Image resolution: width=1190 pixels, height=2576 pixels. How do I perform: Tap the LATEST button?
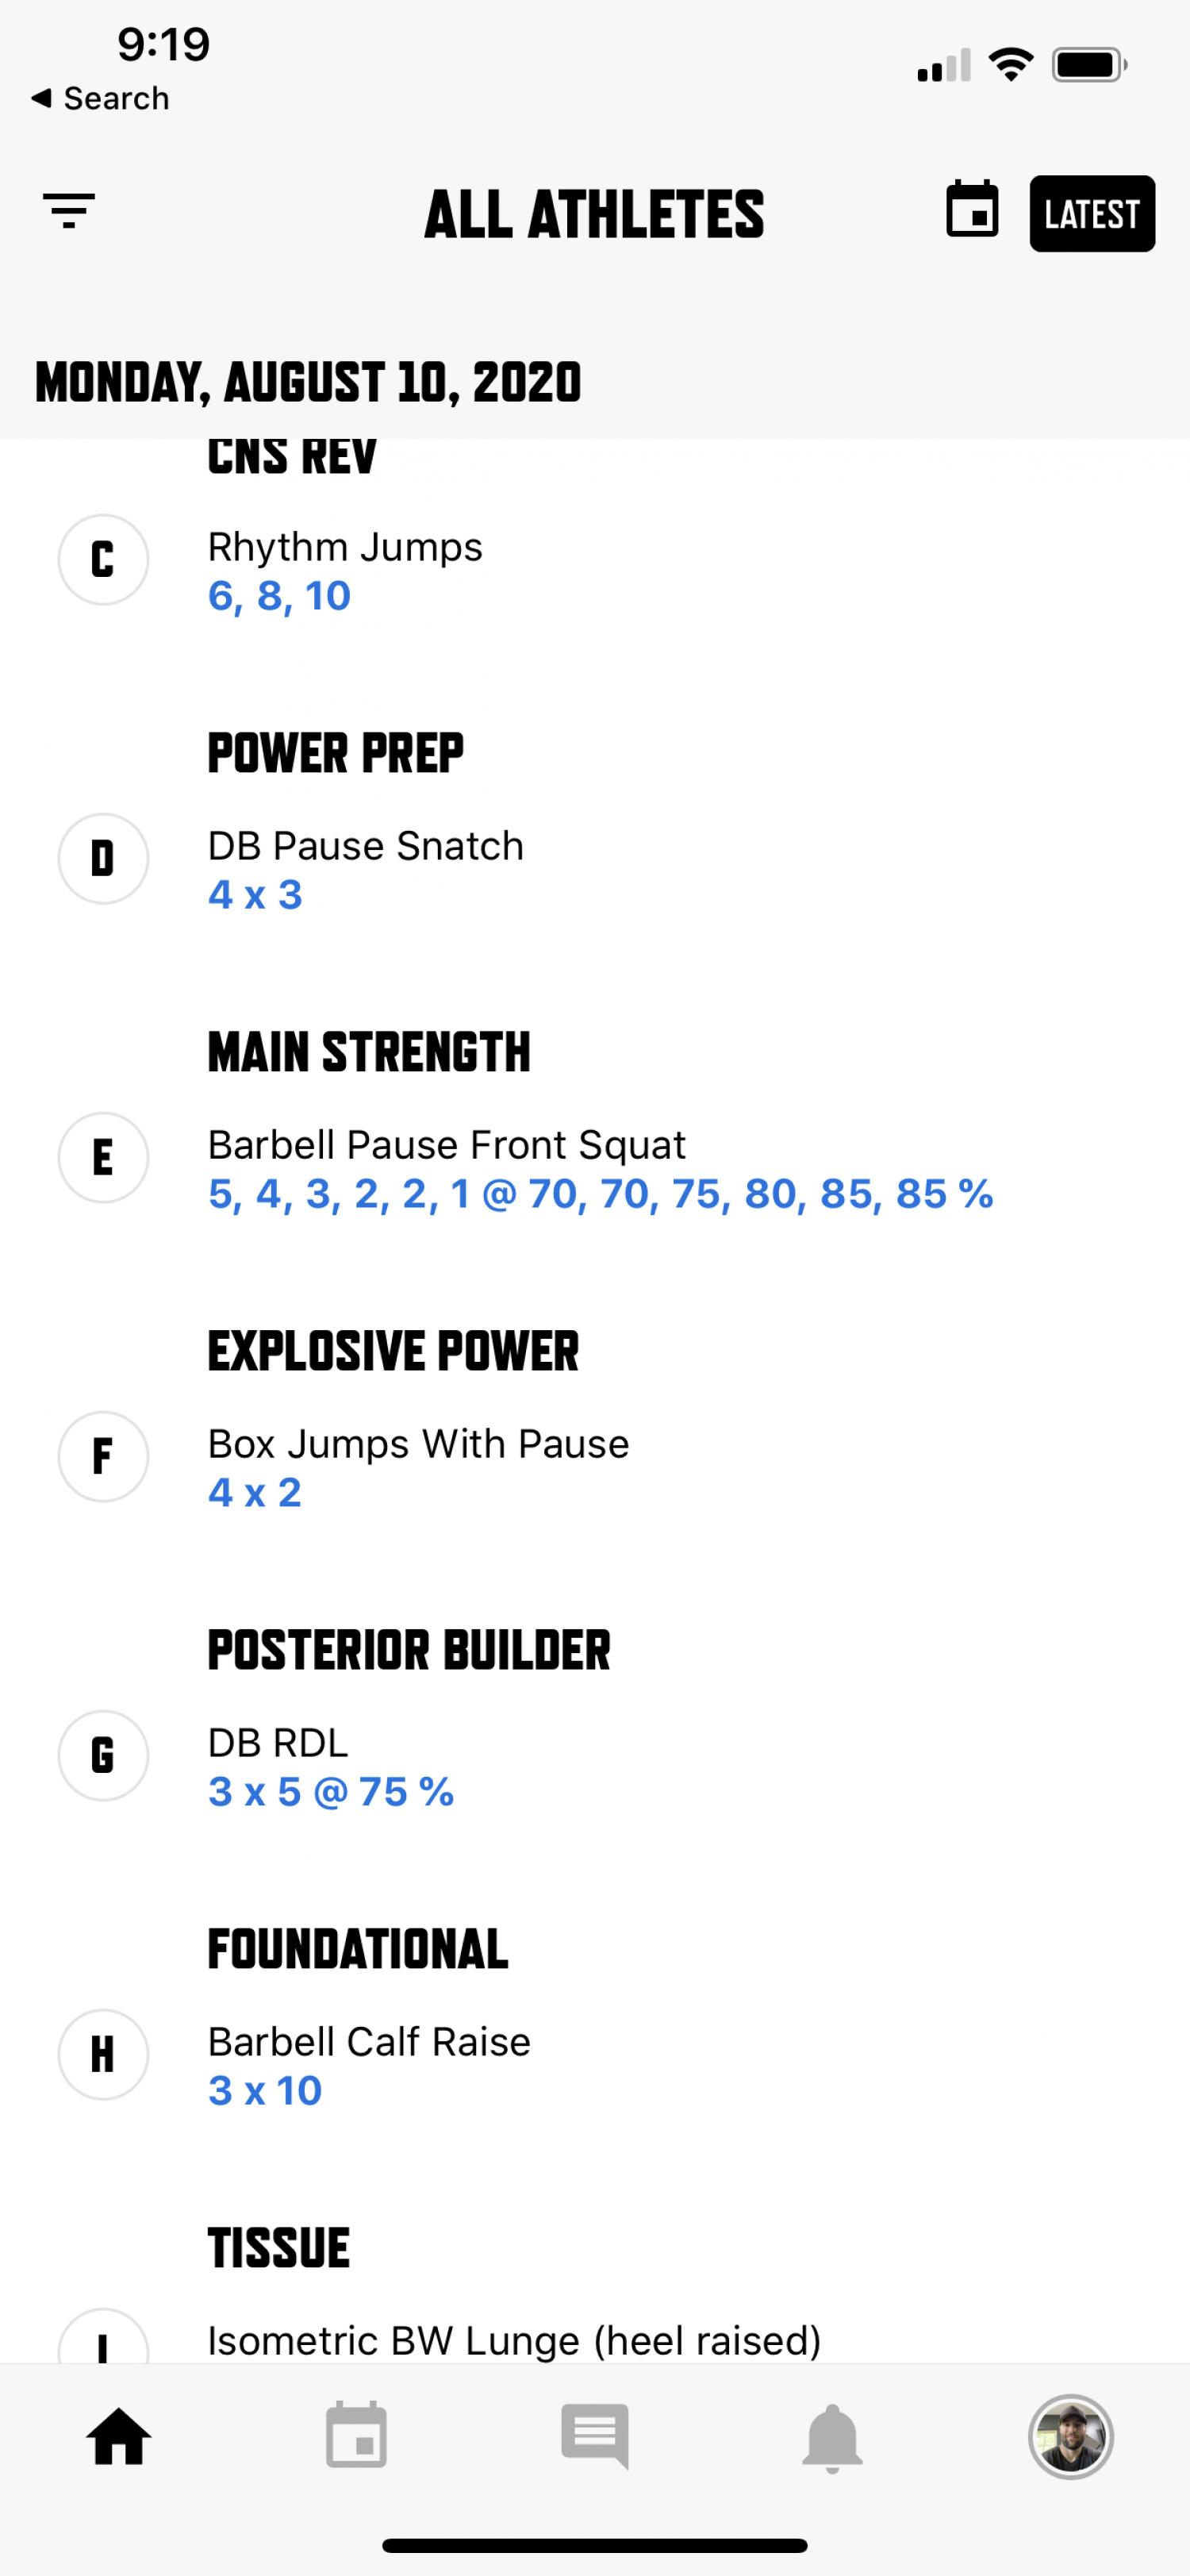pos(1092,213)
